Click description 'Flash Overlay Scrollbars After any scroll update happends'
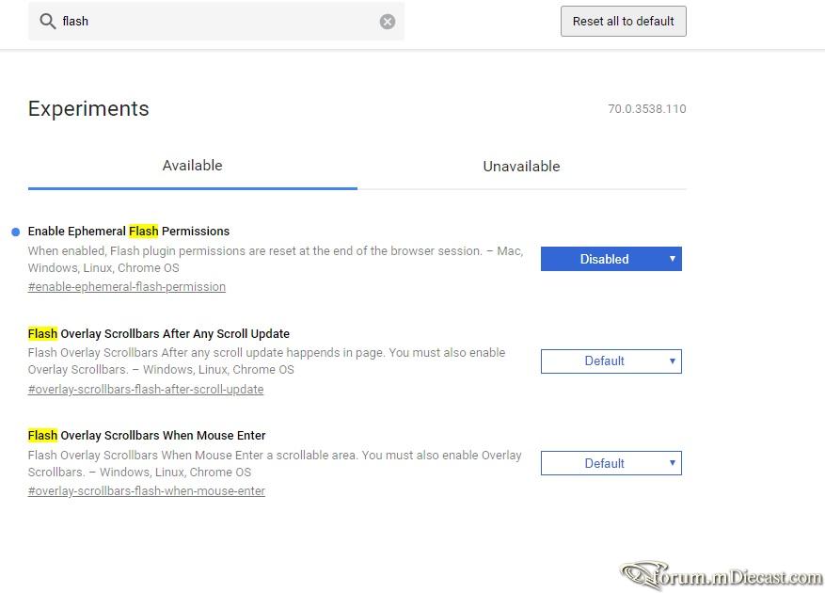This screenshot has height=593, width=825. (x=267, y=361)
